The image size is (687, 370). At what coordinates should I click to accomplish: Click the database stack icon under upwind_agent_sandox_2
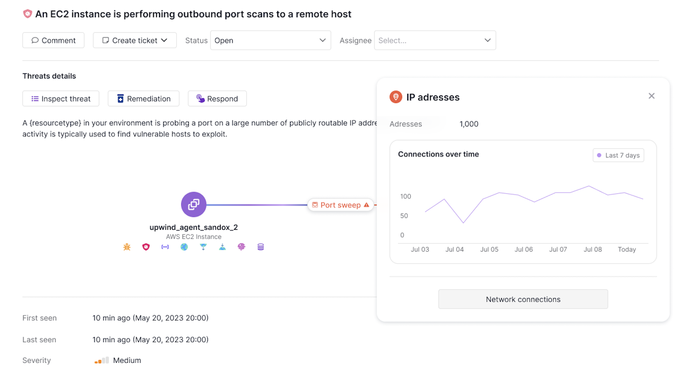coord(260,247)
